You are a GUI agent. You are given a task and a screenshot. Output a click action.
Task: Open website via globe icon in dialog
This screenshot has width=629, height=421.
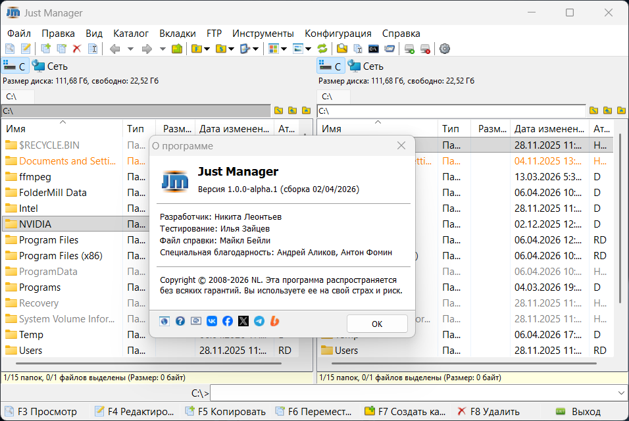coord(164,321)
